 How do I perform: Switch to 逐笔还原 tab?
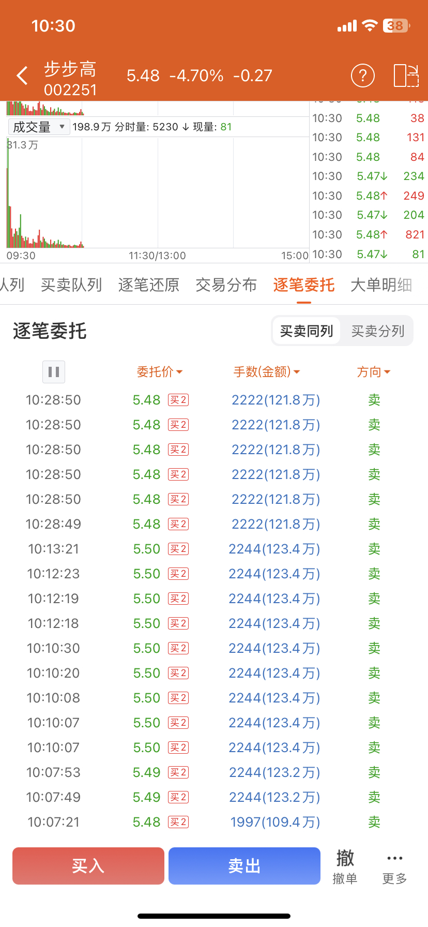pos(149,285)
